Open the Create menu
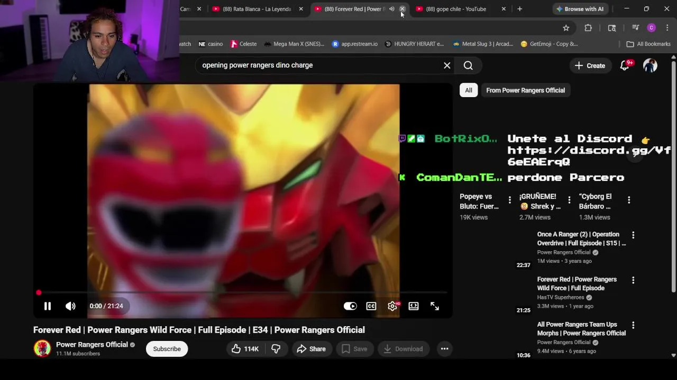 [x=590, y=65]
